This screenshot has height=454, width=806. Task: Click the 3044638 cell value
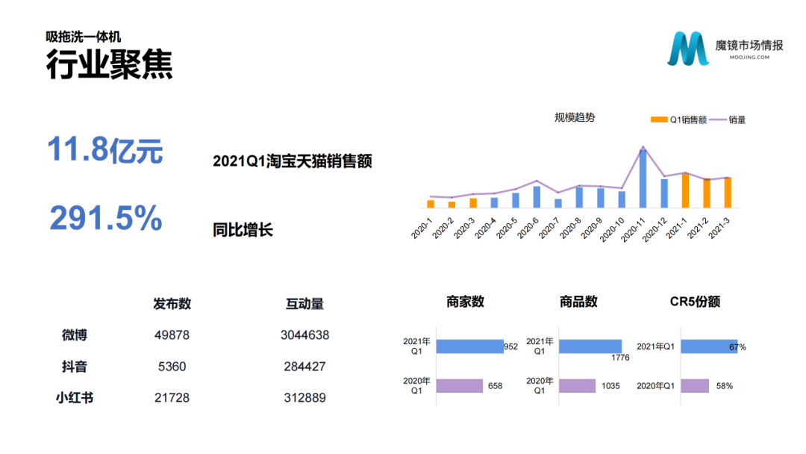point(304,335)
